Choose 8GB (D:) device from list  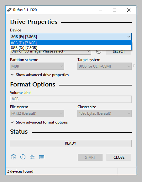point(71,48)
